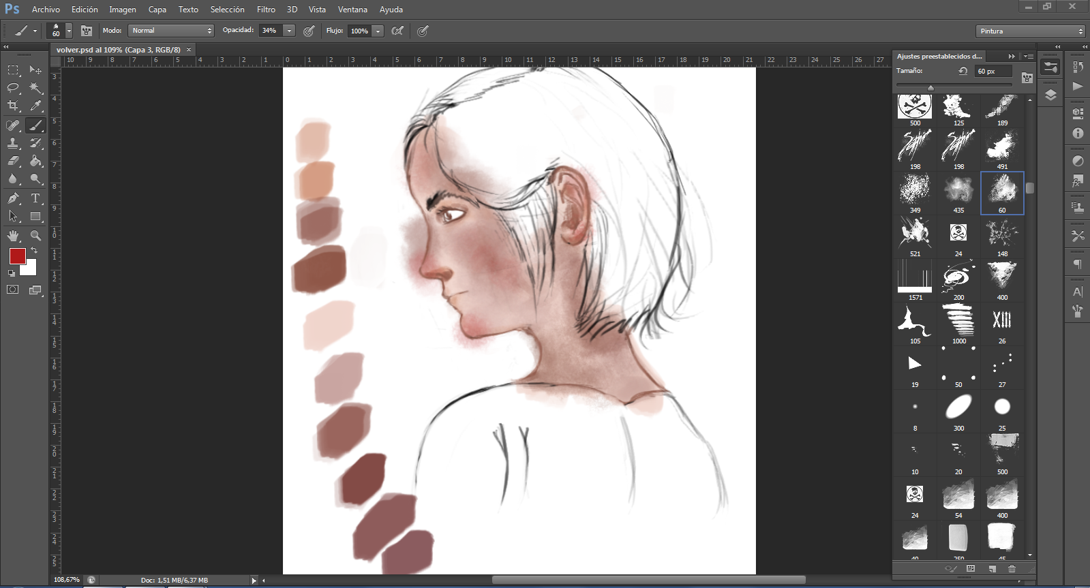The width and height of the screenshot is (1090, 588).
Task: Open the Layers panel icon
Action: point(1050,95)
